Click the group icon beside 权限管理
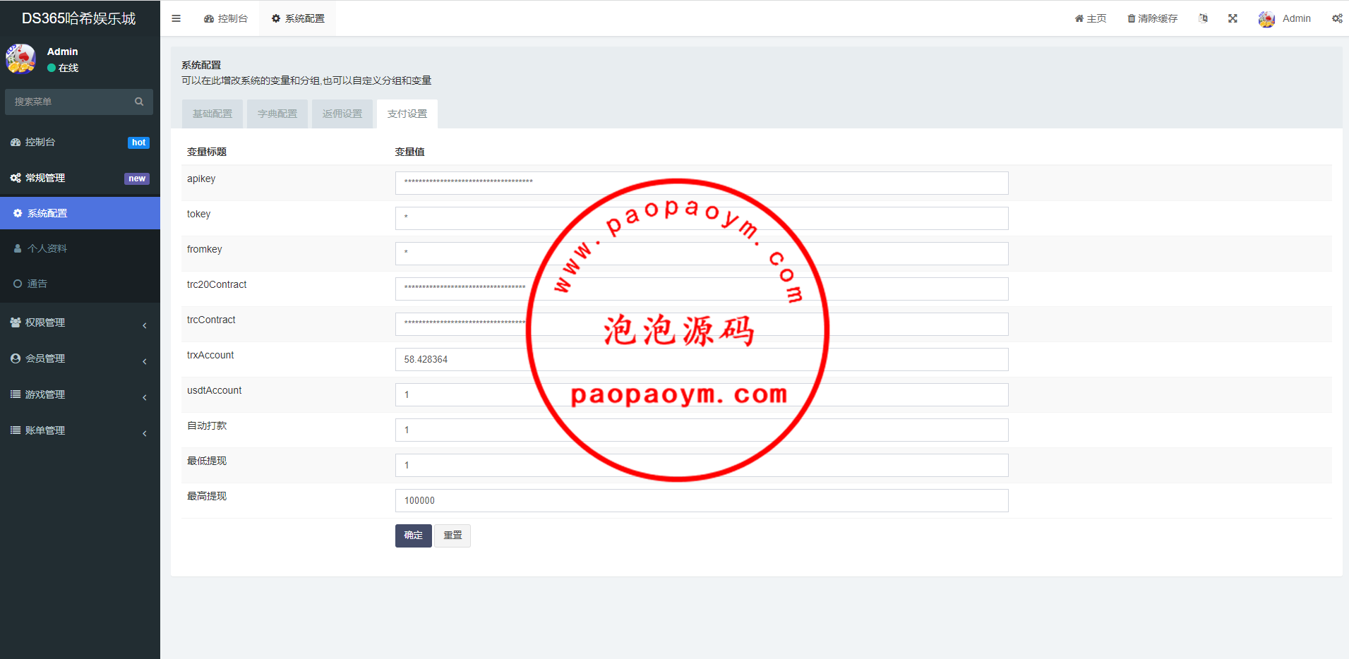Image resolution: width=1349 pixels, height=659 pixels. 16,322
